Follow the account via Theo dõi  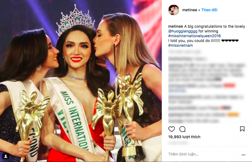pos(209,10)
